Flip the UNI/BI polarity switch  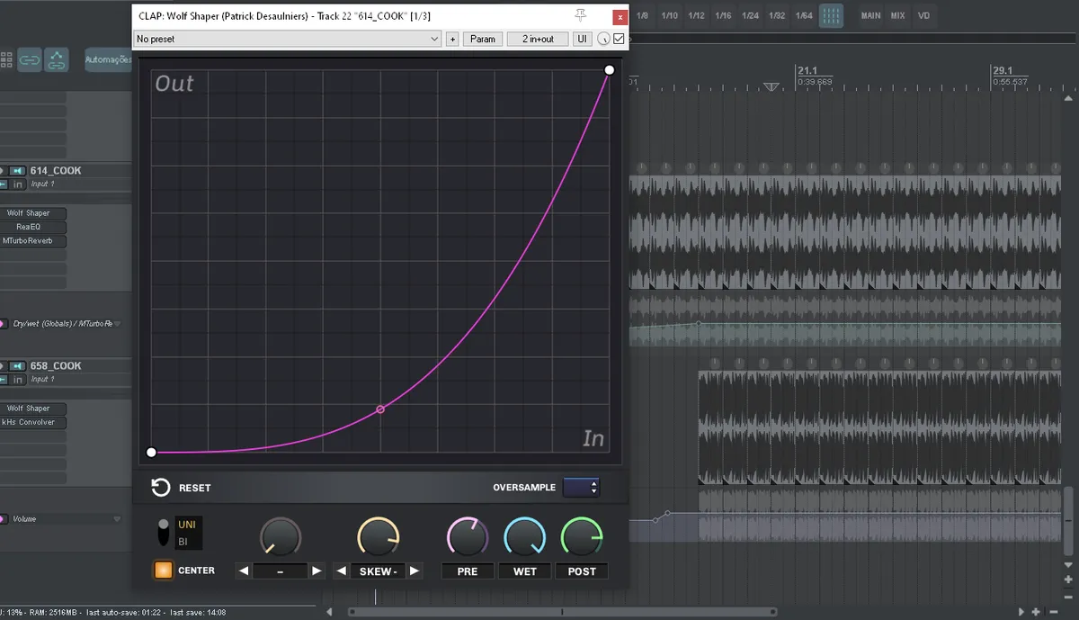coord(163,532)
